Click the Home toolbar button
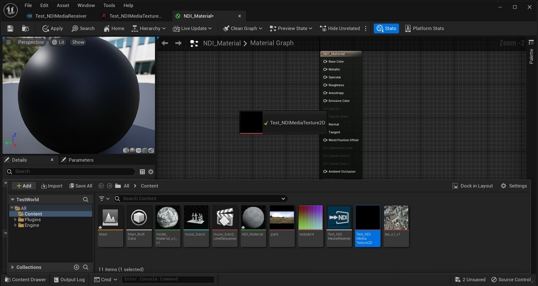 click(x=114, y=28)
